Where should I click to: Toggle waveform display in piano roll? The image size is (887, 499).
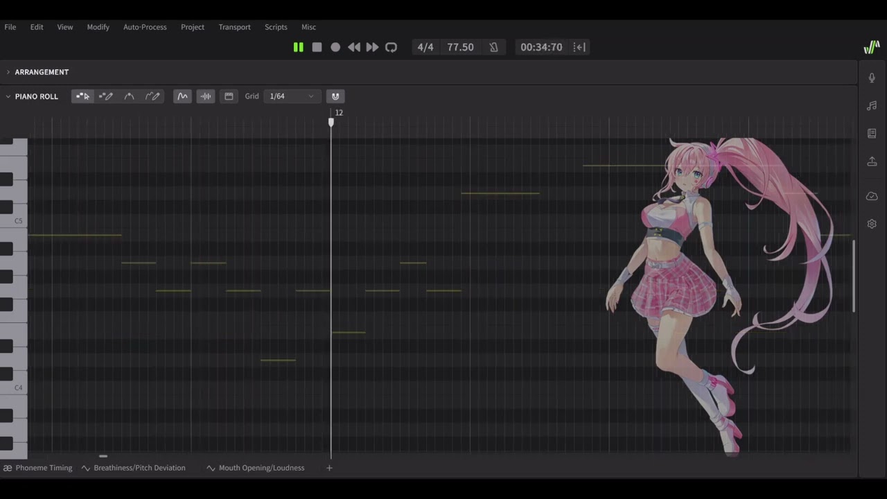coord(206,96)
